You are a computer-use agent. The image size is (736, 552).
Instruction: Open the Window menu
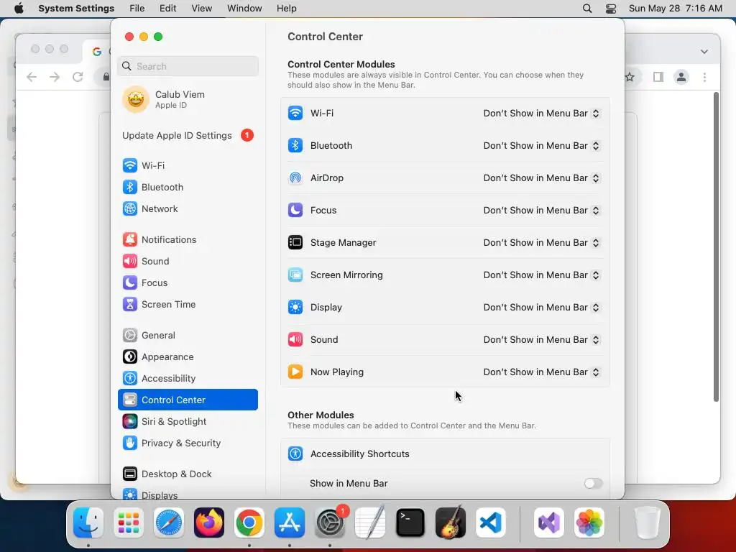point(244,9)
